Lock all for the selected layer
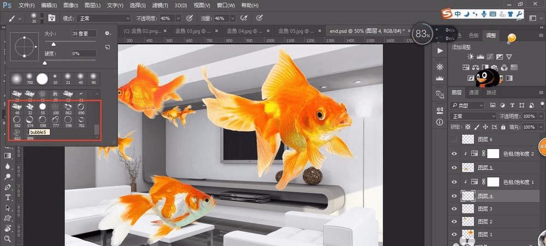This screenshot has height=246, width=546. (503, 127)
